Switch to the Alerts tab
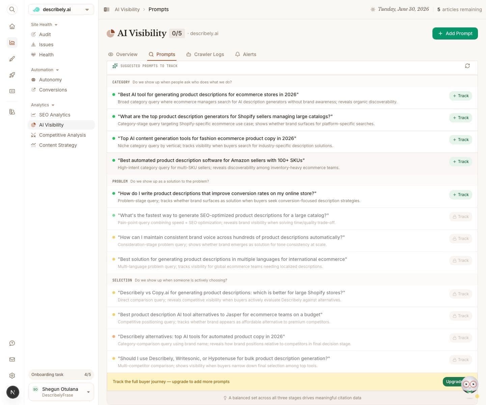This screenshot has height=405, width=486. click(246, 54)
